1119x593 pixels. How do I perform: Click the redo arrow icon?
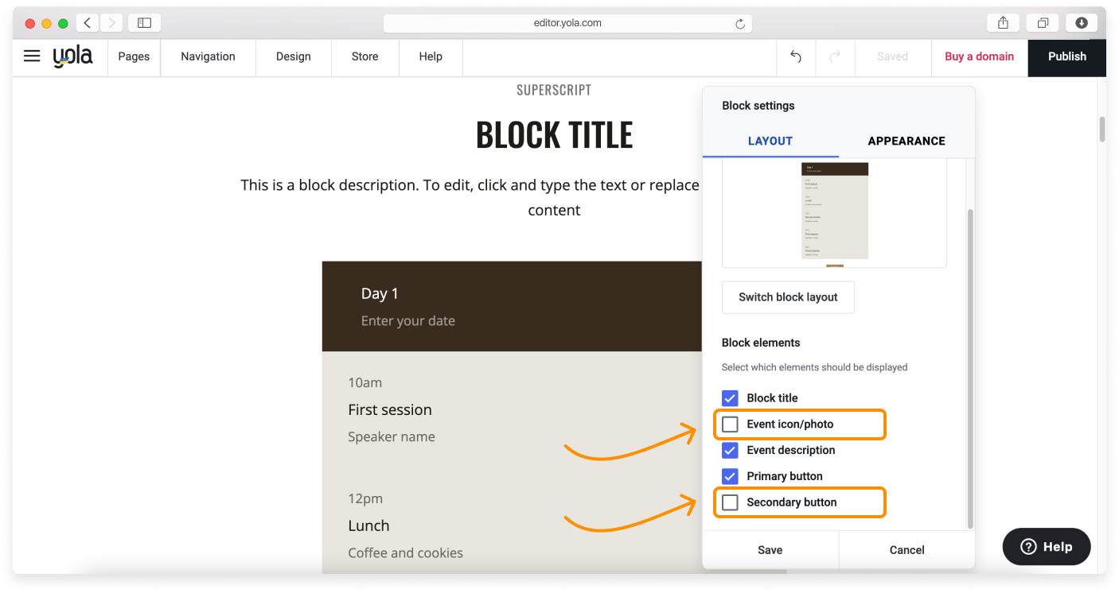point(835,56)
